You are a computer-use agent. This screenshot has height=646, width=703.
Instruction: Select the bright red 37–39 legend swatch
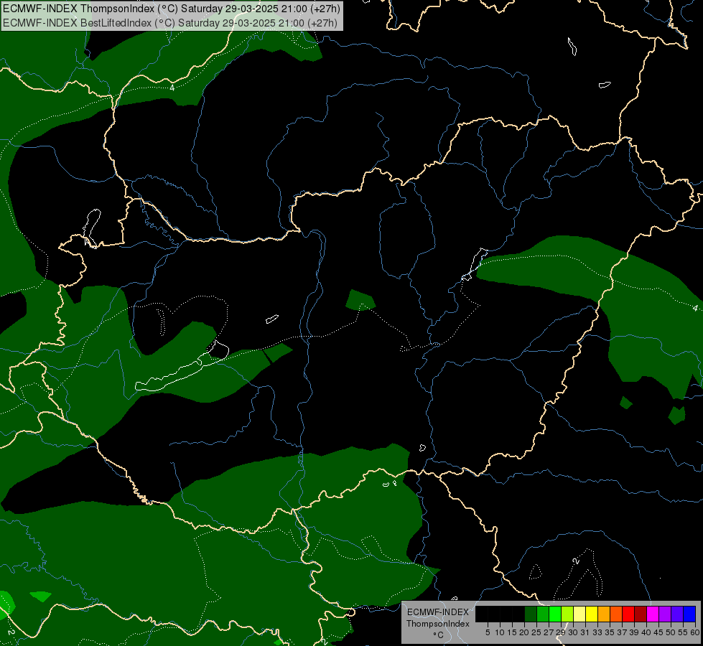(628, 614)
